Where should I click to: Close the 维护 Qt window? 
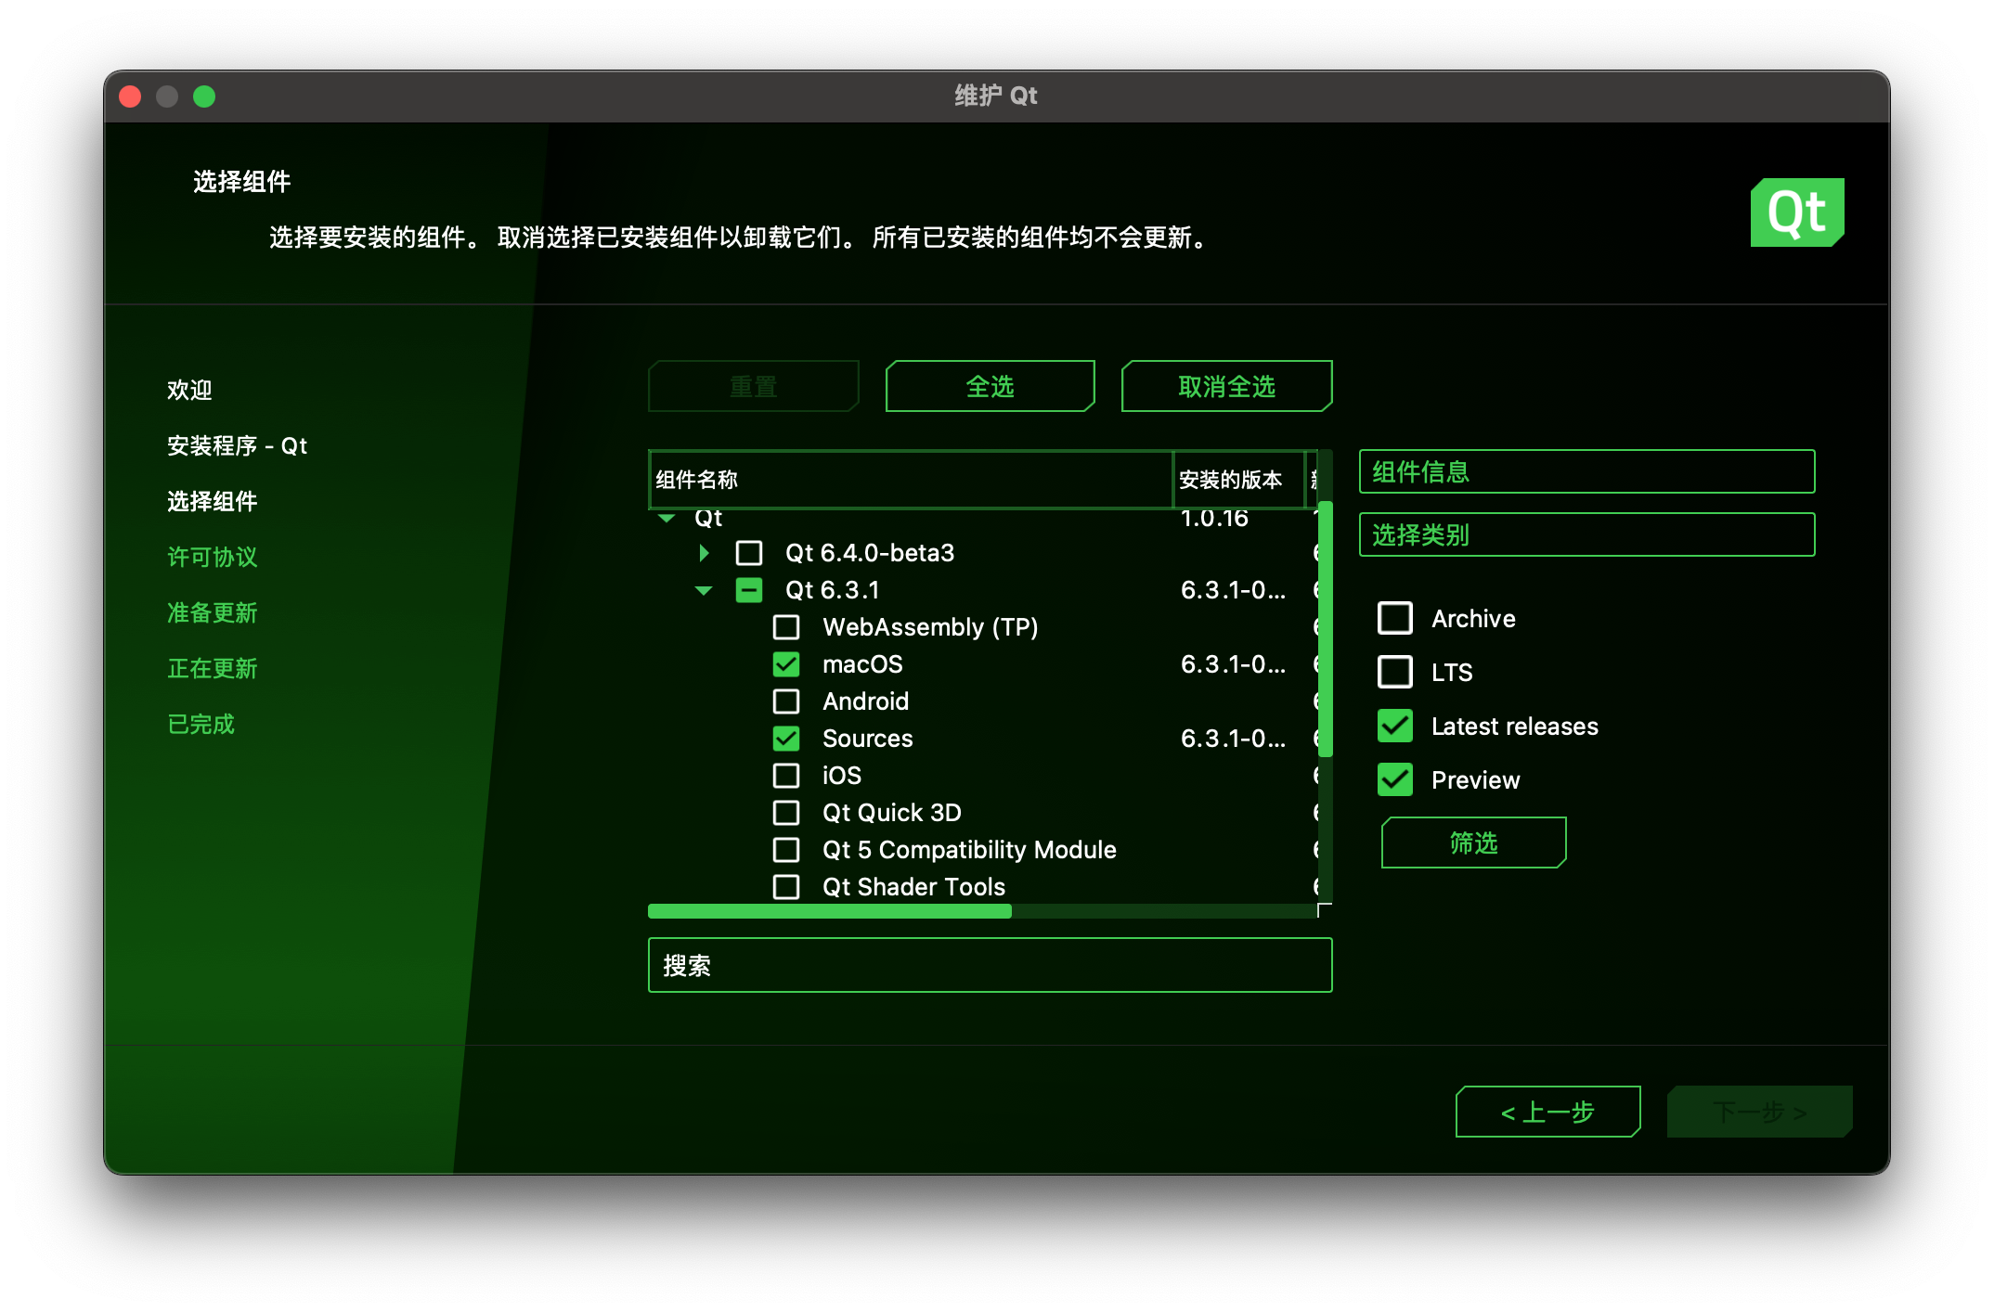point(130,96)
